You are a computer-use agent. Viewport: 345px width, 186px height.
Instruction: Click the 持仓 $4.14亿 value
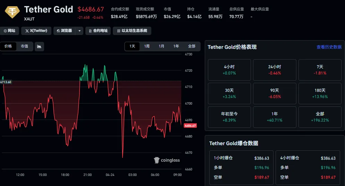click(194, 17)
